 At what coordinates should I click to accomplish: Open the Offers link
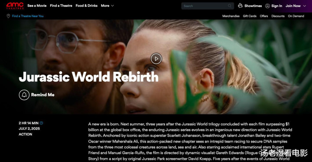click(x=264, y=16)
